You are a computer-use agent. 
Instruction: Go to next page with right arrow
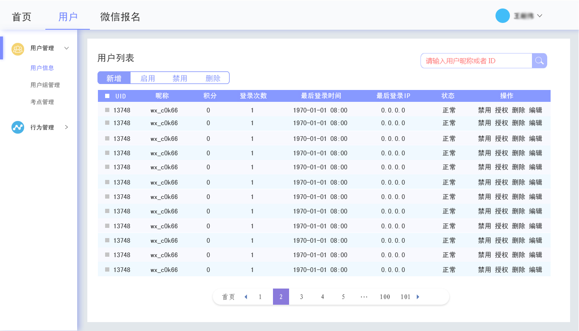click(418, 297)
